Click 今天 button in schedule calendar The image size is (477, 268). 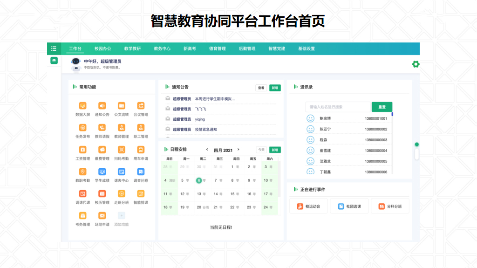261,150
